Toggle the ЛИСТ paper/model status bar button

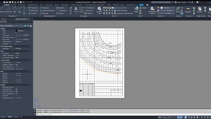coord(160,117)
